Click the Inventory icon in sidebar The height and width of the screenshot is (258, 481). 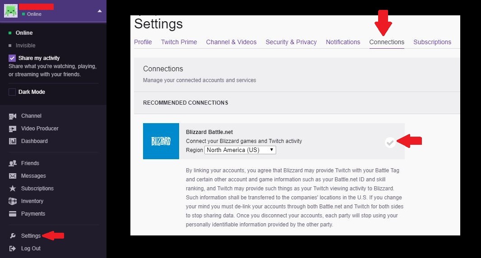click(13, 201)
